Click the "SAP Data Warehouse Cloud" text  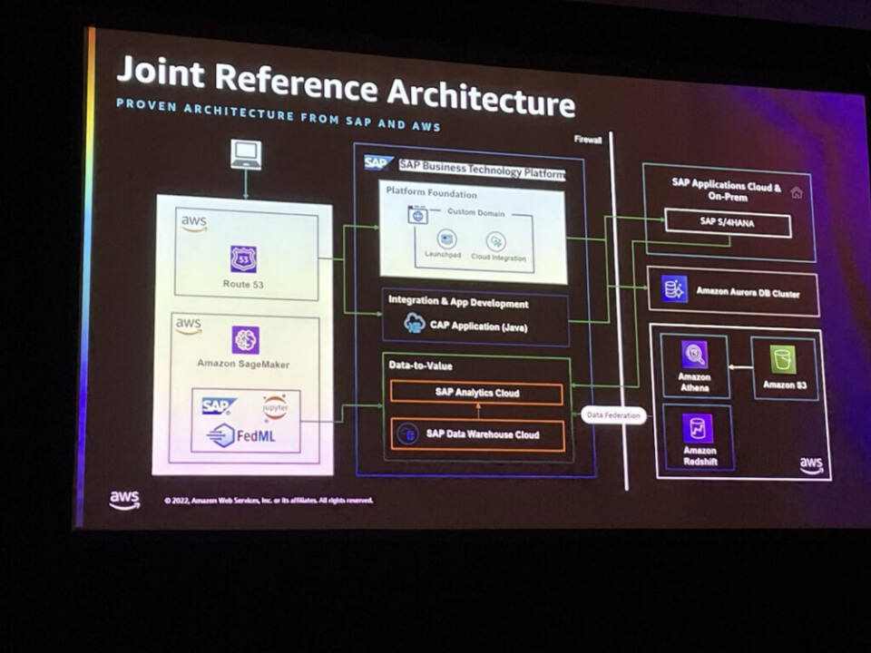483,434
